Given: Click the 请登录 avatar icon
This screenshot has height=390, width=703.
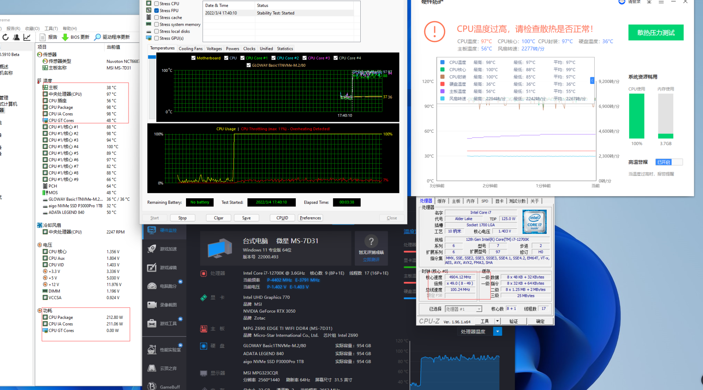Looking at the screenshot, I should tap(622, 2).
